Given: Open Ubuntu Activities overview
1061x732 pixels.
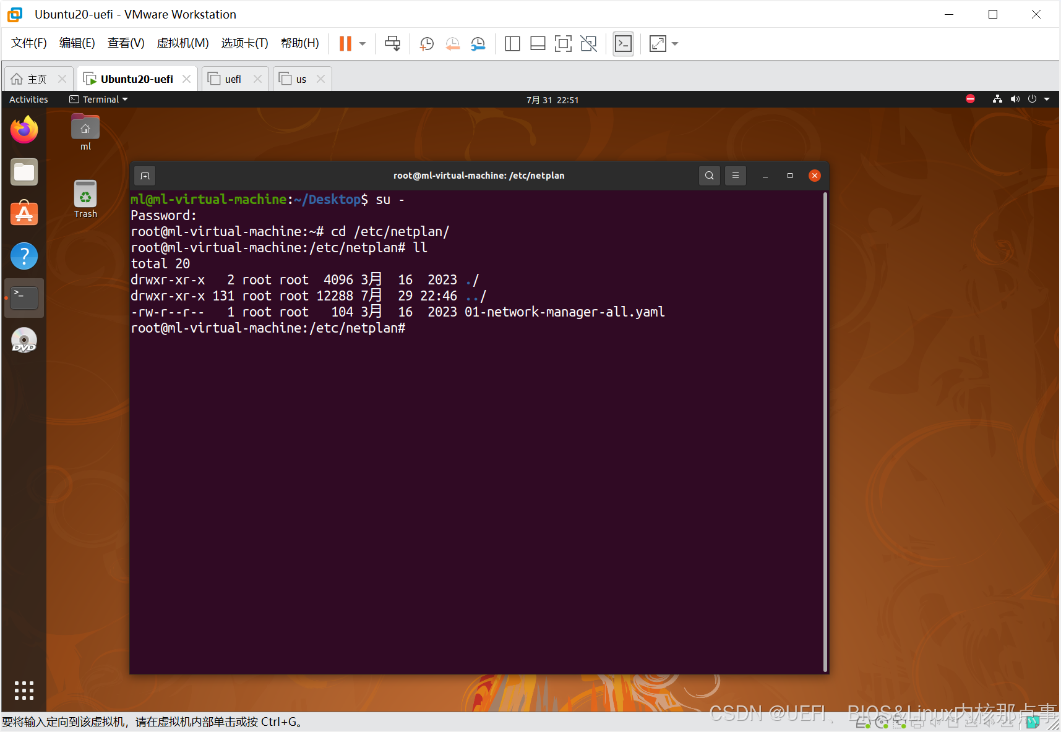Looking at the screenshot, I should [x=28, y=100].
